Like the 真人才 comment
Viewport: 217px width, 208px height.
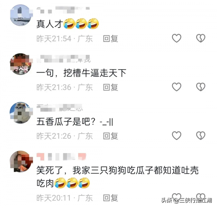tap(176, 38)
